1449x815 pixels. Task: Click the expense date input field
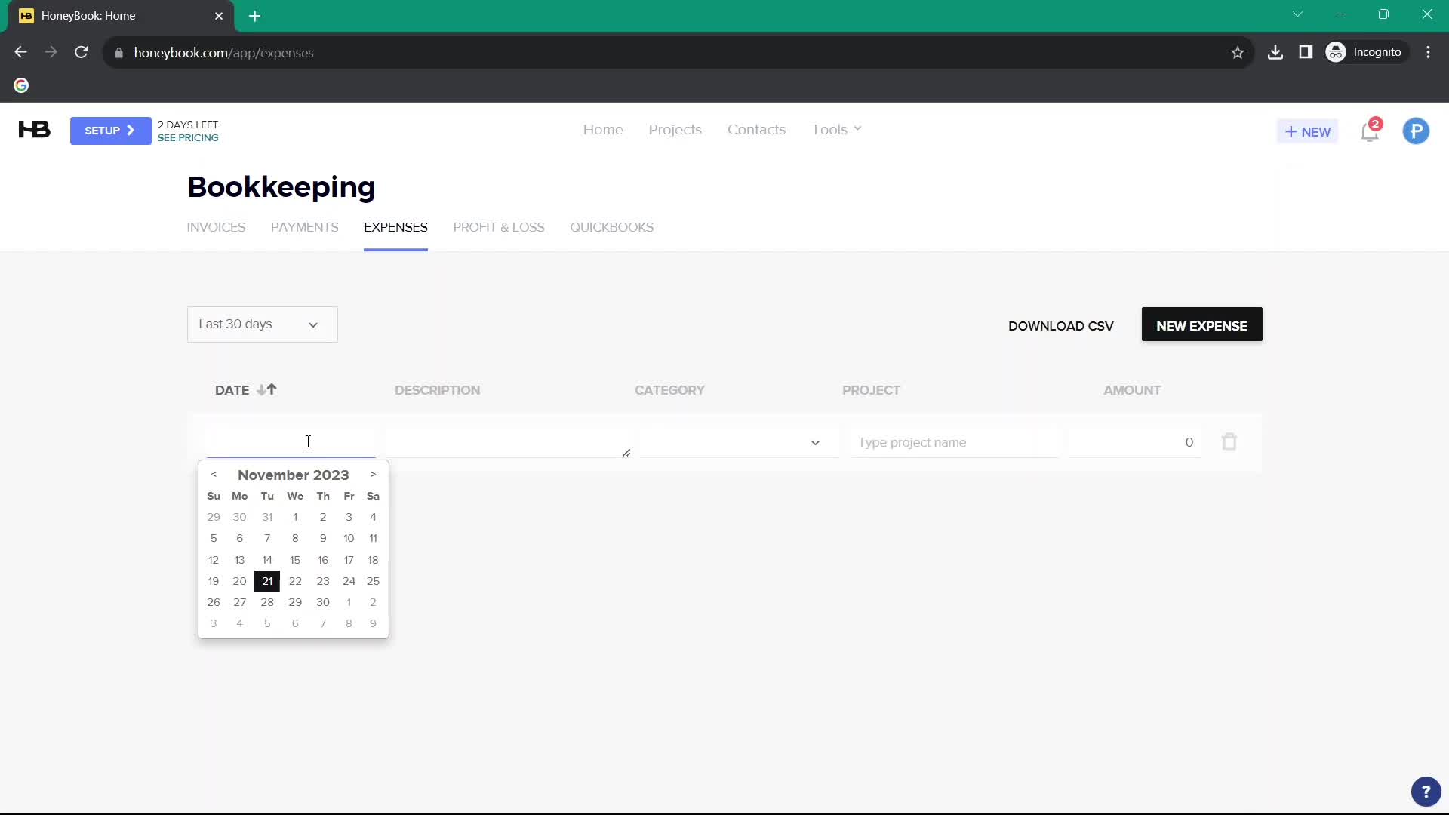pyautogui.click(x=291, y=442)
